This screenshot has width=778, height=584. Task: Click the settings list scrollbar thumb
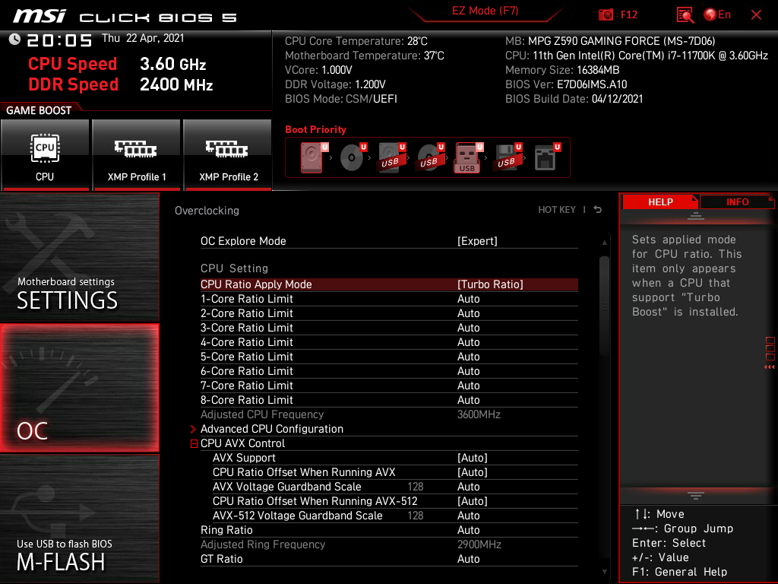604,306
